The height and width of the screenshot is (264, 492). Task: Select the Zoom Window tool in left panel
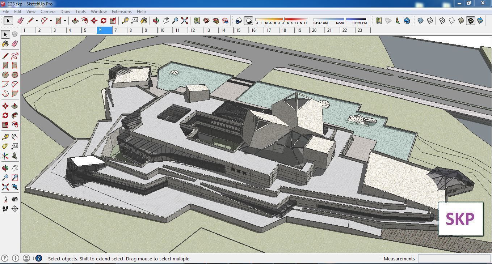coord(14,178)
